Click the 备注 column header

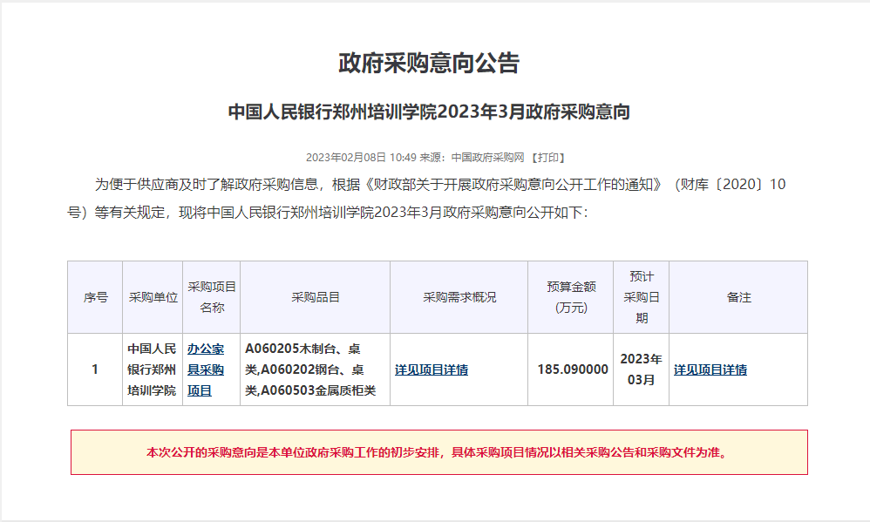[x=738, y=297]
